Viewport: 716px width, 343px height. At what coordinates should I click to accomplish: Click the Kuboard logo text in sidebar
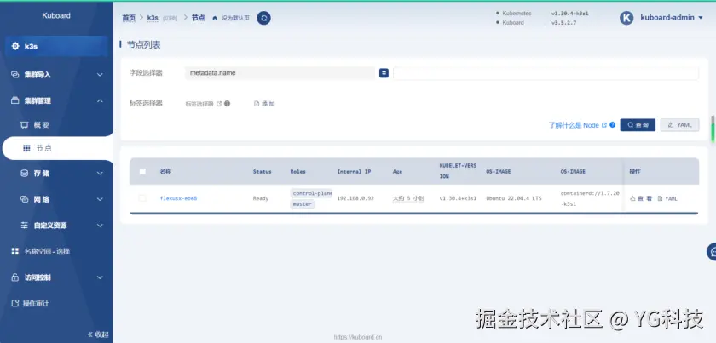[56, 15]
